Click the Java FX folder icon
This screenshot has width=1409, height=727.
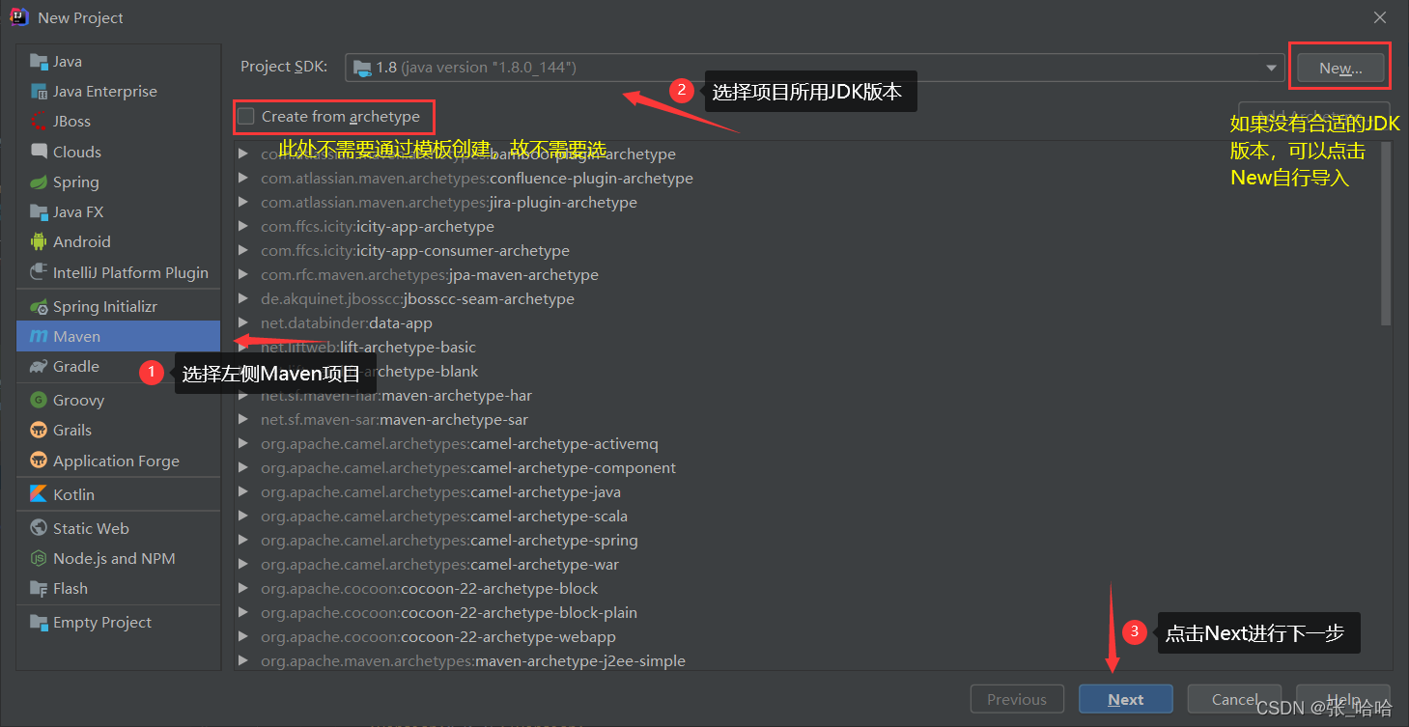(39, 212)
